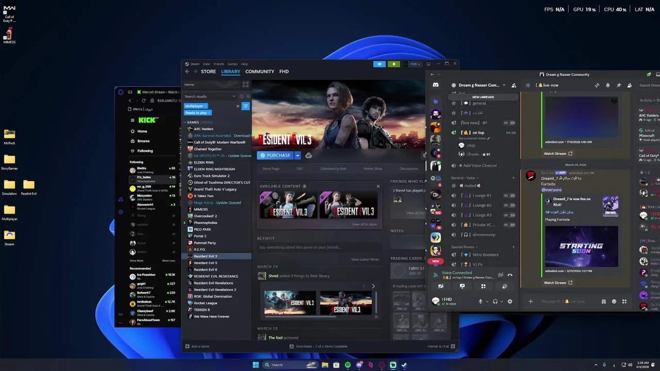
Task: Switch Steam to Big Picture mode icon
Action: [x=428, y=64]
